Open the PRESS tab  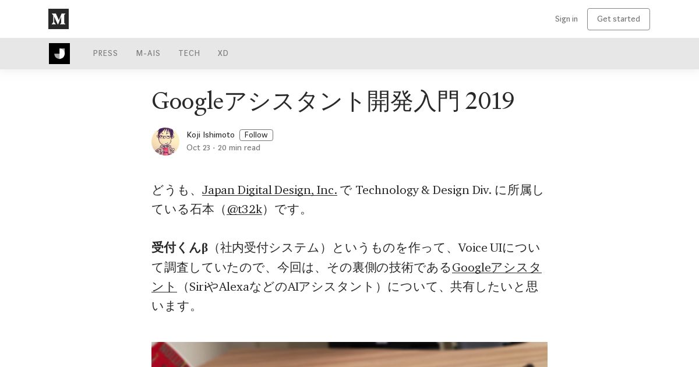105,54
